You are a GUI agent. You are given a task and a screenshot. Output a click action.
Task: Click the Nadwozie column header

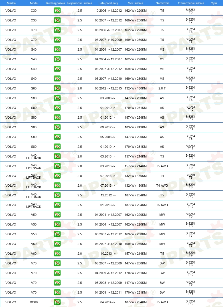[163, 3]
